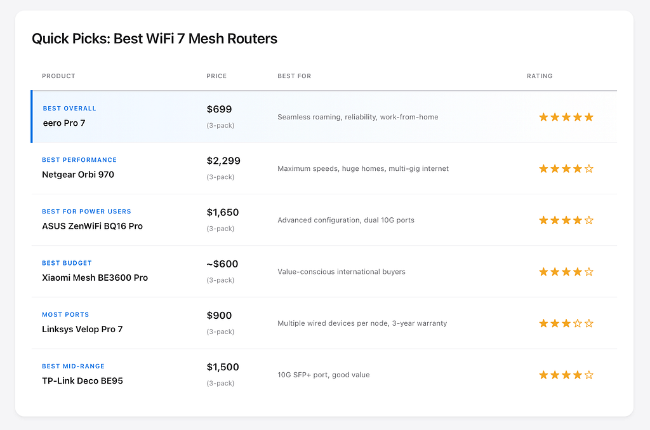
Task: Click the BEST MID-RANGE label
Action: pos(74,366)
